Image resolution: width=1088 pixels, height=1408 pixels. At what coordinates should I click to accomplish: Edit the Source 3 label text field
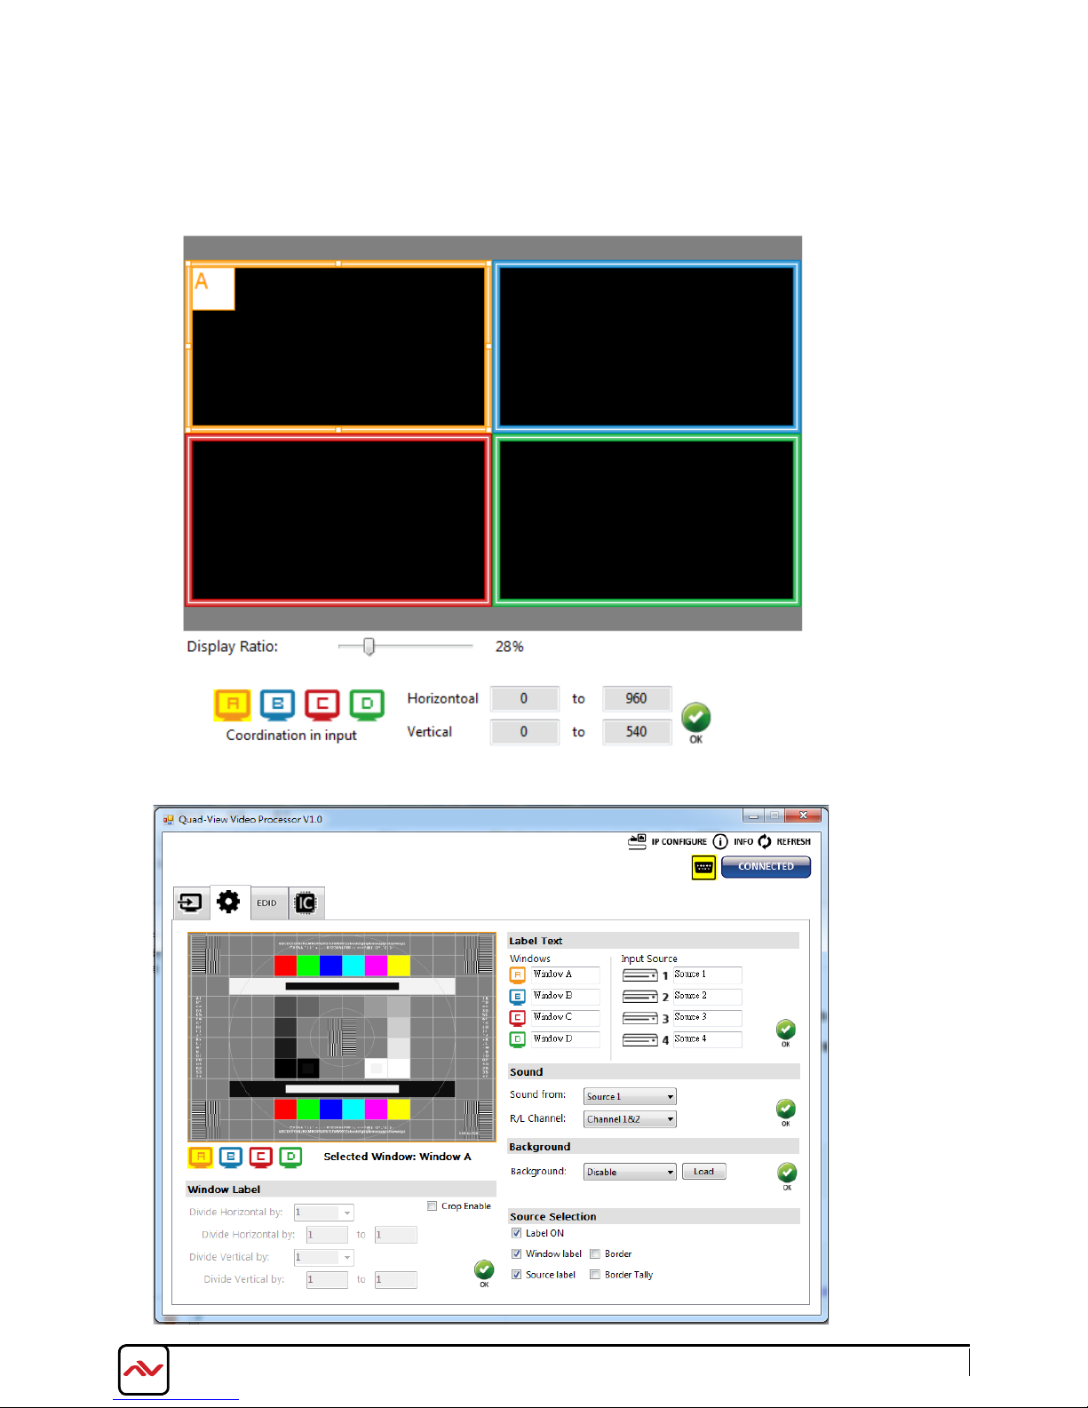click(707, 1018)
